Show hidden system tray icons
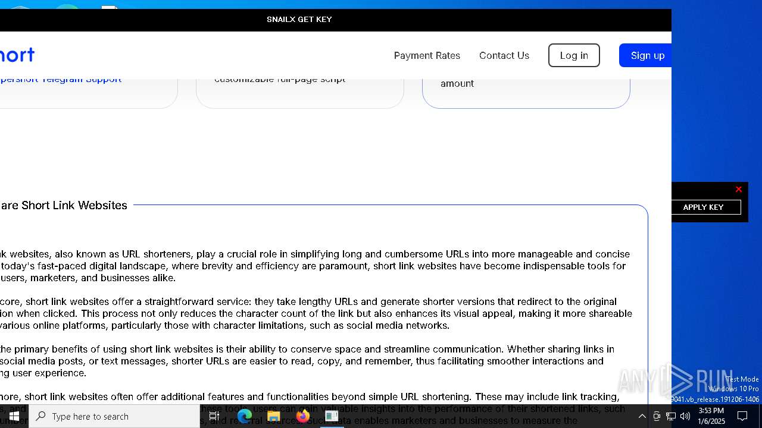 point(642,416)
